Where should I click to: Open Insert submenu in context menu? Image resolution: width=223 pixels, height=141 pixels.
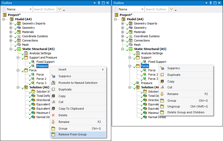(78, 69)
